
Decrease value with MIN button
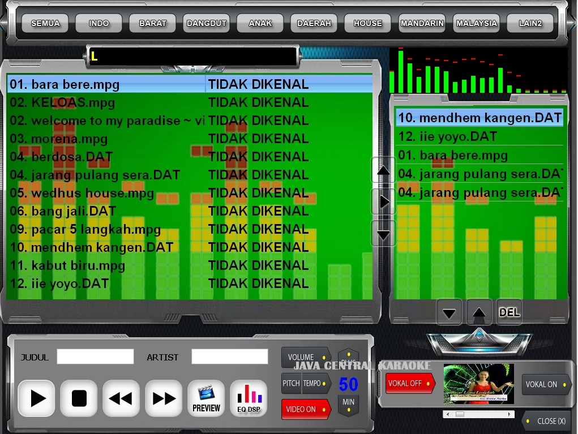[x=348, y=405]
